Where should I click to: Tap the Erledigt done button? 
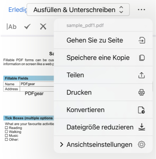[x=18, y=10]
